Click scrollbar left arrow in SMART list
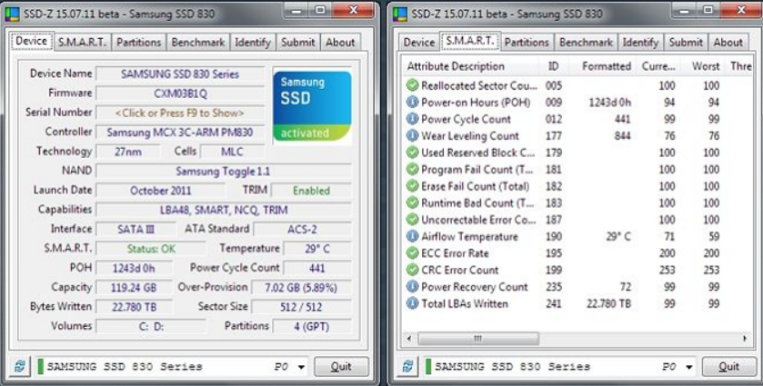Screen dimensions: 763x386 click(x=408, y=338)
